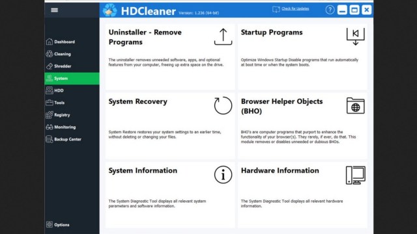
Task: Open the System Information title
Action: point(143,170)
